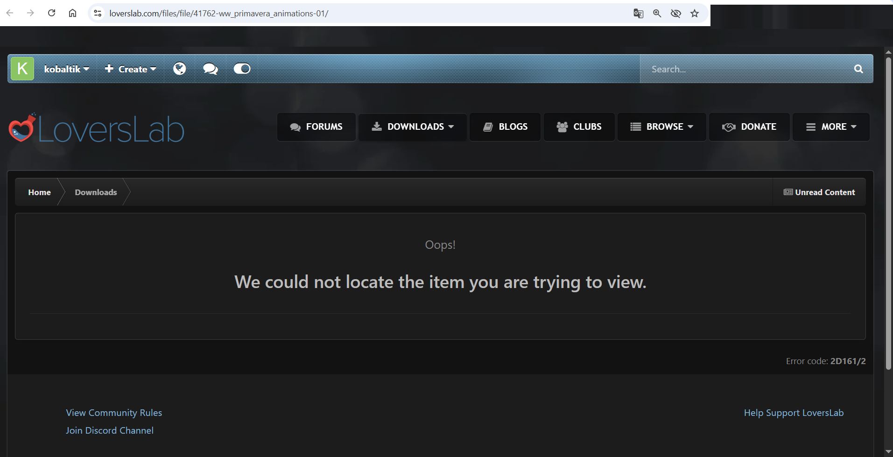Expand the BROWSE menu
The width and height of the screenshot is (893, 457).
(662, 127)
